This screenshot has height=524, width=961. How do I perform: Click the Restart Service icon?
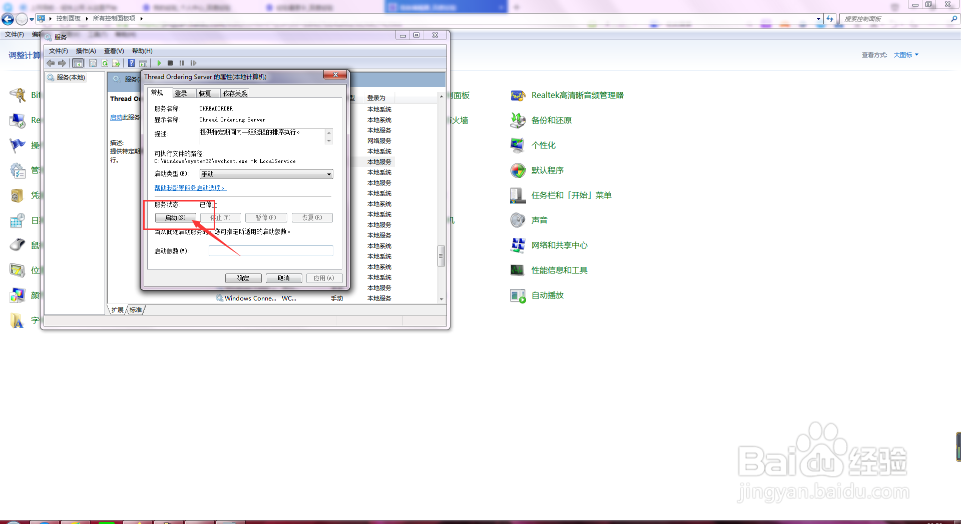tap(193, 63)
